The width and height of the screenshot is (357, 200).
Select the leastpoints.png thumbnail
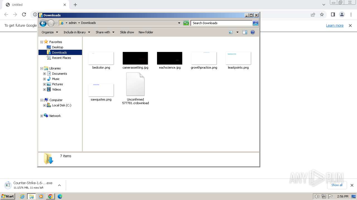pyautogui.click(x=238, y=58)
